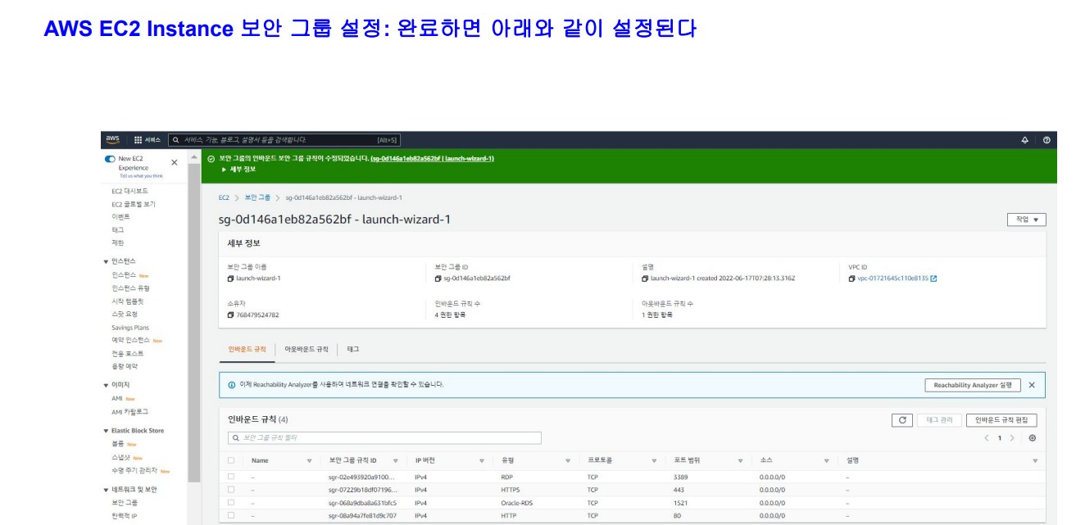Open vpc-01721645c110e8135 link

(x=893, y=278)
